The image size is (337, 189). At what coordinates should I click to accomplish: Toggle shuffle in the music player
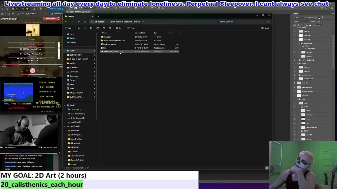[x=43, y=71]
